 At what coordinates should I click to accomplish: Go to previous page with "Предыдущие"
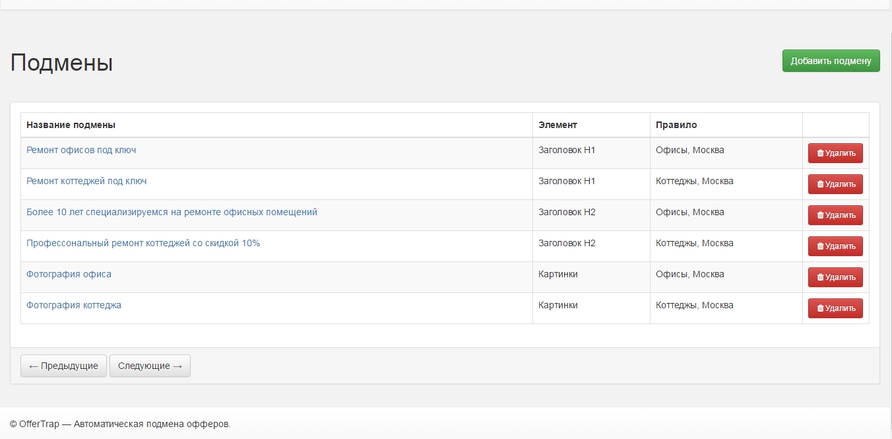point(63,366)
